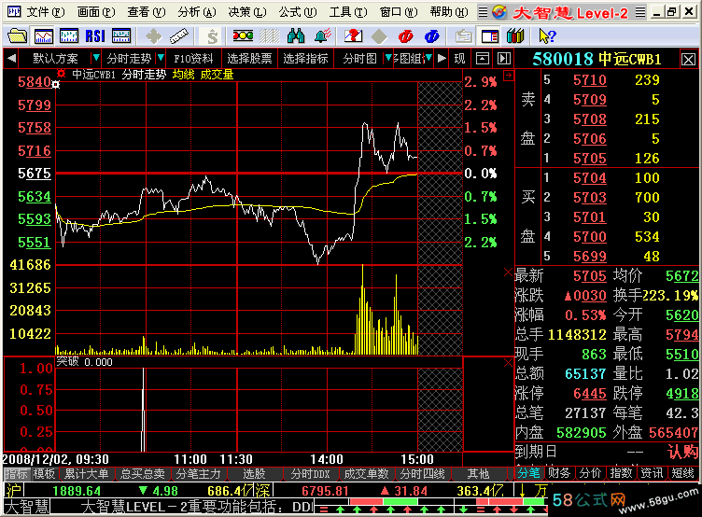Click the gray diamond toolbar icon
The height and width of the screenshot is (517, 702).
click(x=379, y=35)
